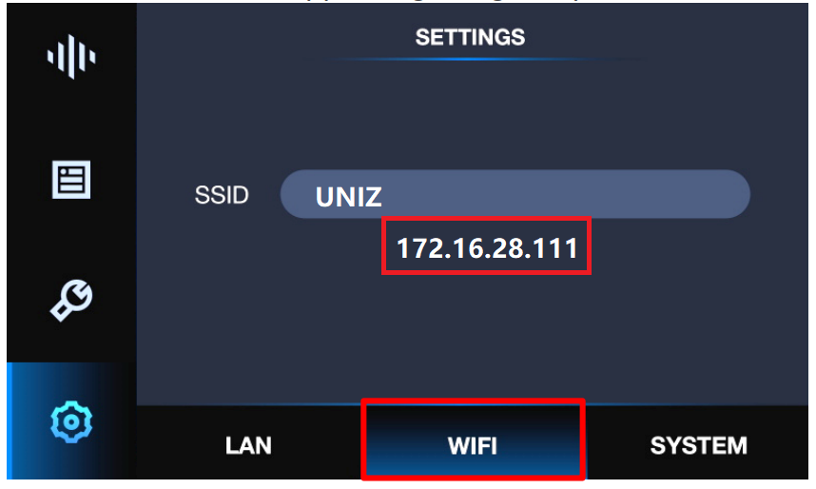
Task: Open the file list icon in sidebar
Action: click(x=71, y=180)
